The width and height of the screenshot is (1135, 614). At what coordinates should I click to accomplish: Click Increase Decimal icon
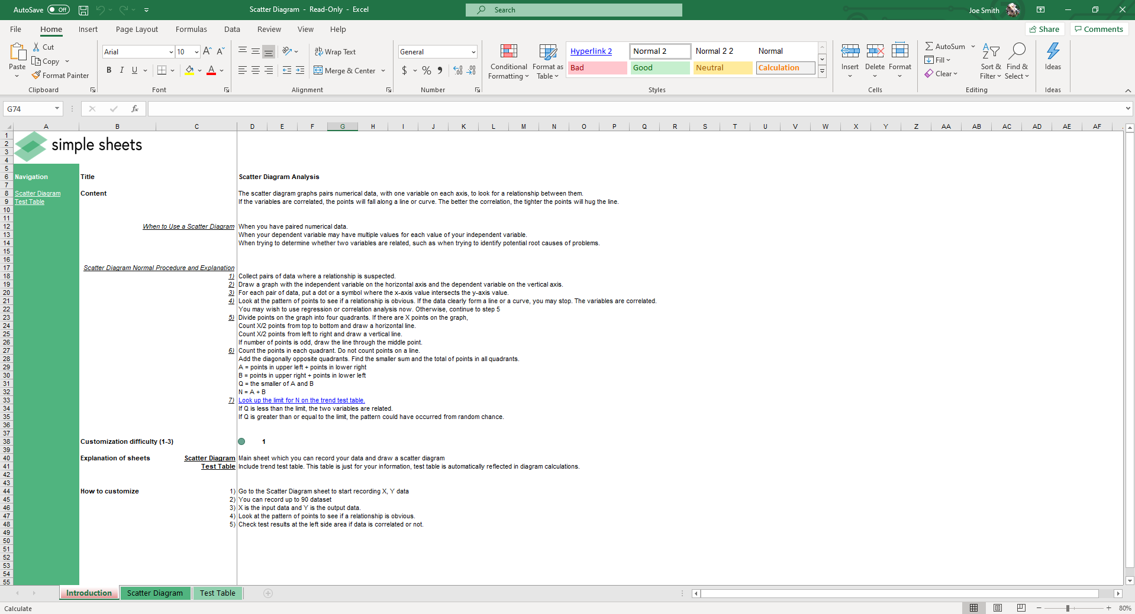458,70
